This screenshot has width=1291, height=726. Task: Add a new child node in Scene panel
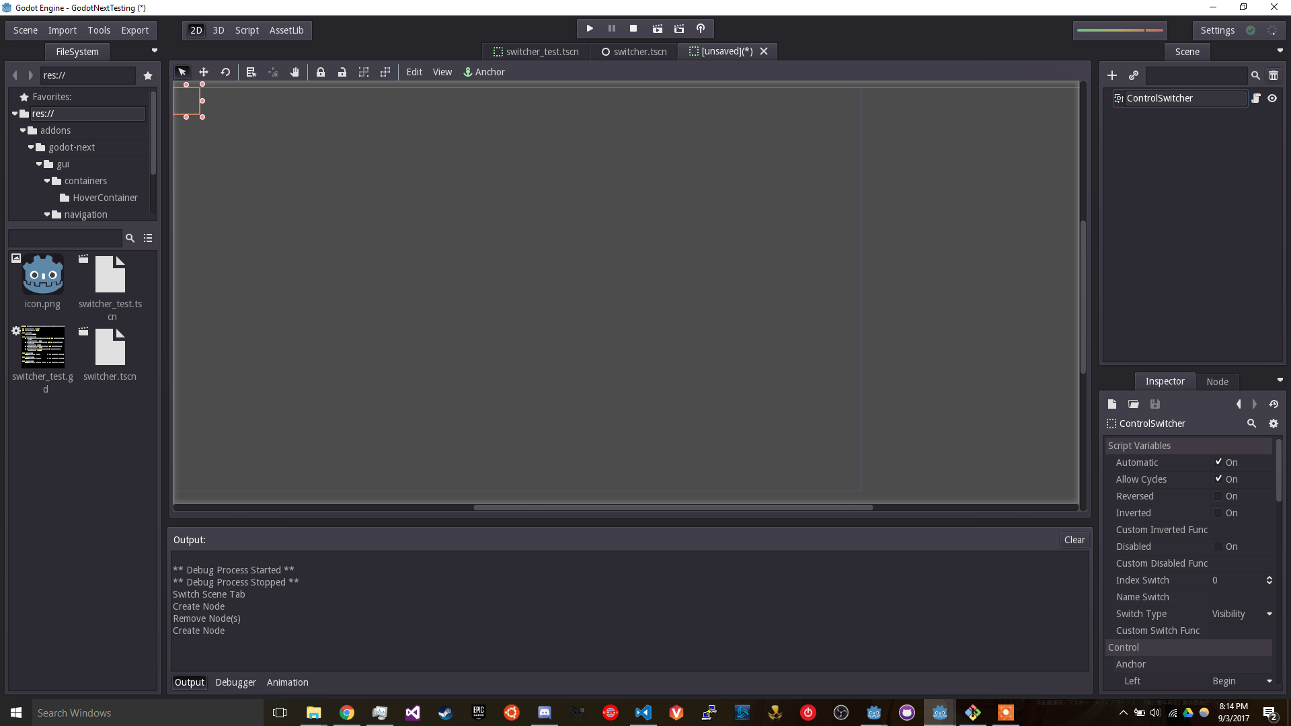pos(1112,75)
